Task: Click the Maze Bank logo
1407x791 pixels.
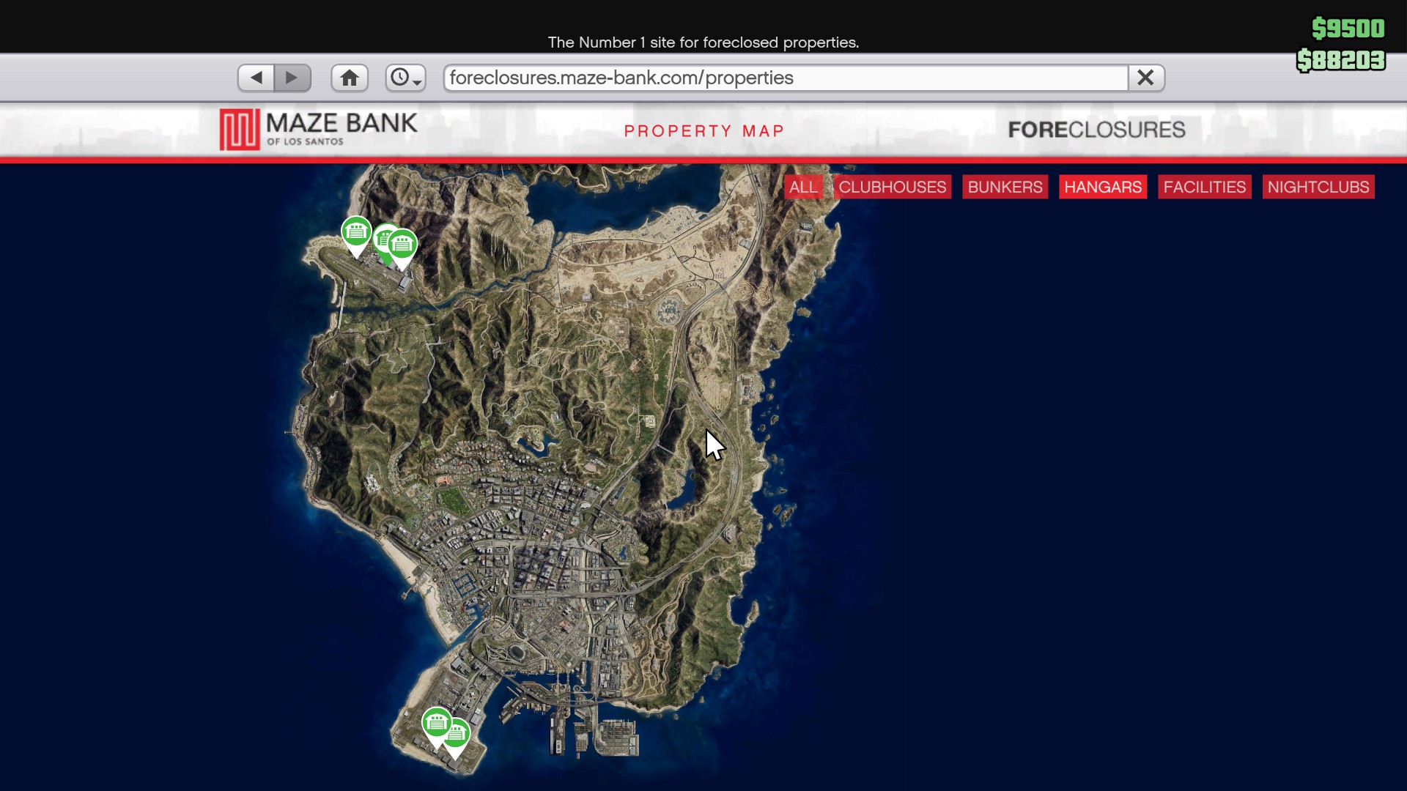Action: pos(319,129)
